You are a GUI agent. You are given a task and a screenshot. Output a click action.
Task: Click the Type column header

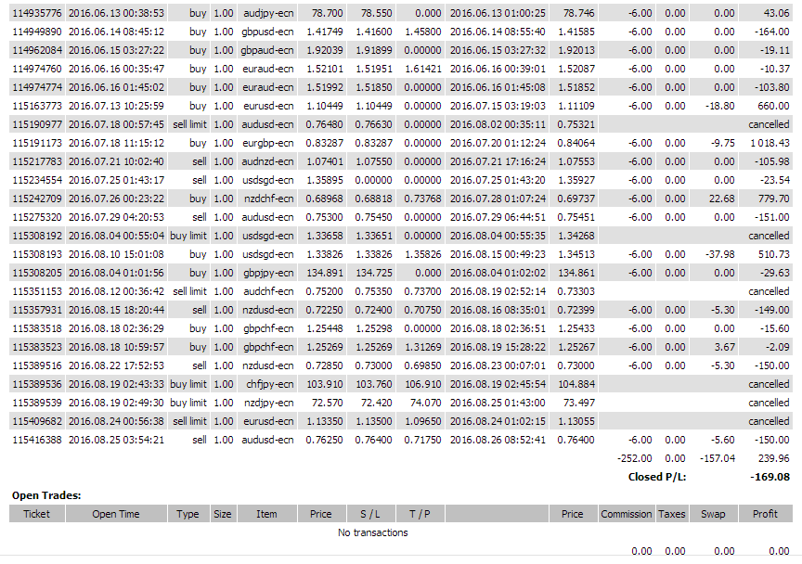[x=188, y=514]
